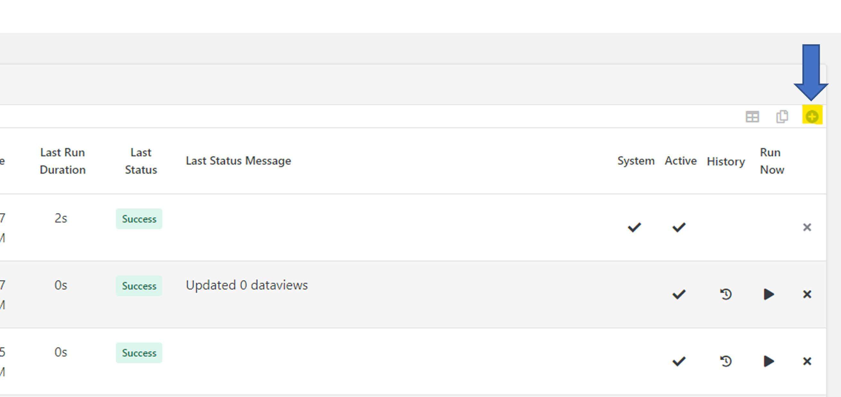
Task: Click the Success badge in the first row
Action: (139, 219)
